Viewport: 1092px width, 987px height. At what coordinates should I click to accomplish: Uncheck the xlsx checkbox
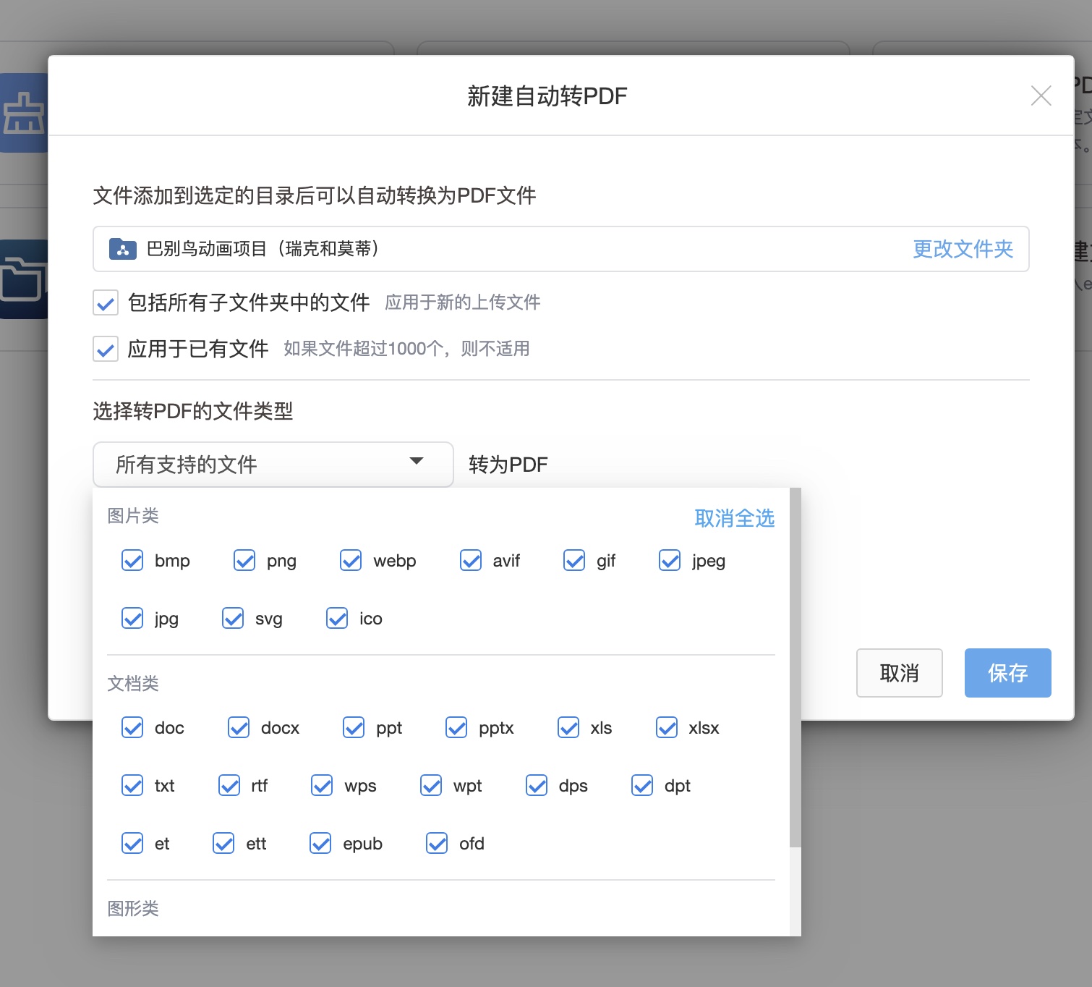click(667, 728)
